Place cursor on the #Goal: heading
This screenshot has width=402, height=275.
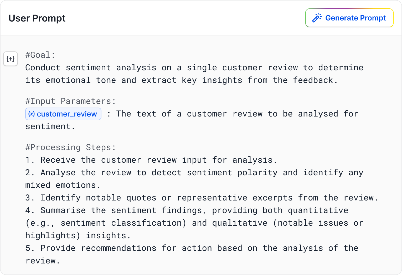[x=40, y=55]
